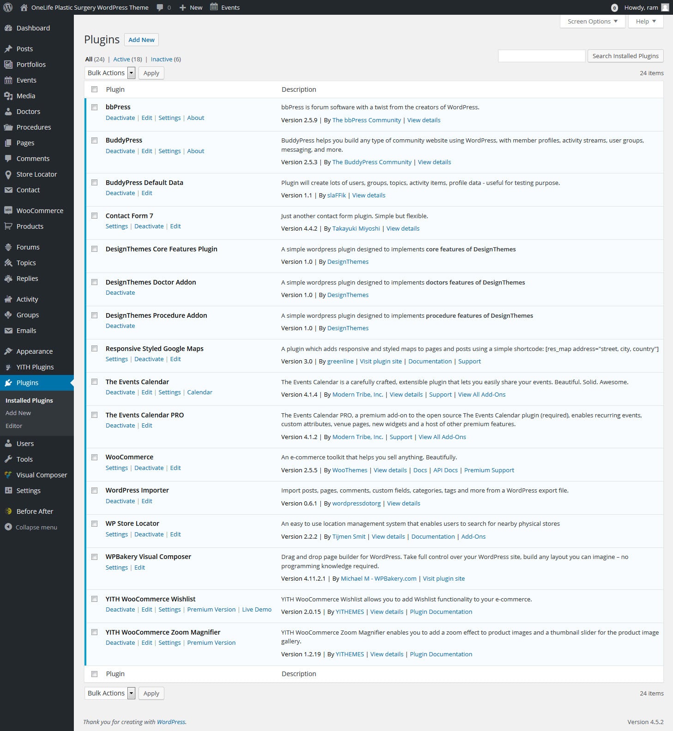The width and height of the screenshot is (673, 731).
Task: Click the Add New button beside Plugins heading
Action: 141,40
